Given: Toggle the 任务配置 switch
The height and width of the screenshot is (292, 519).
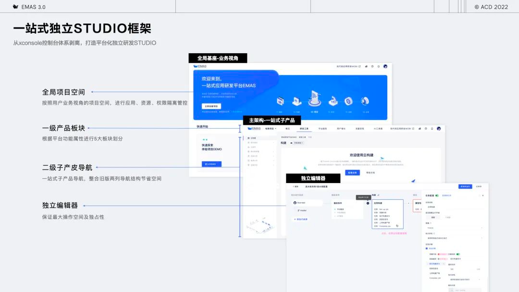Looking at the screenshot, I should pyautogui.click(x=437, y=195).
